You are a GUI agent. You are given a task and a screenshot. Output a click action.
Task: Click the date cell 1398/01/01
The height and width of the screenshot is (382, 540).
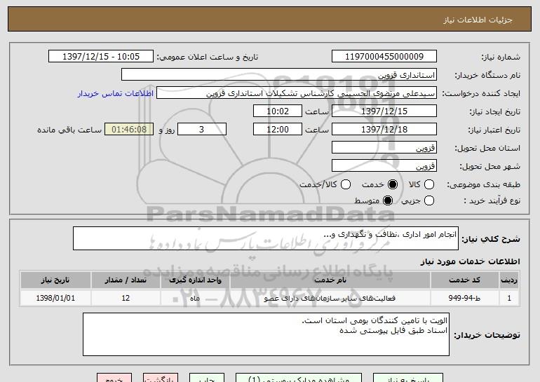point(55,298)
